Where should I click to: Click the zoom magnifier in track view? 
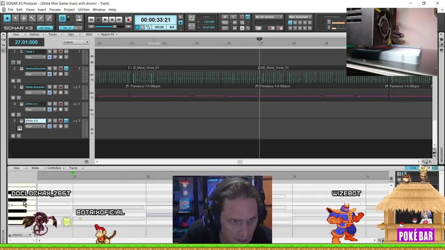click(430, 161)
